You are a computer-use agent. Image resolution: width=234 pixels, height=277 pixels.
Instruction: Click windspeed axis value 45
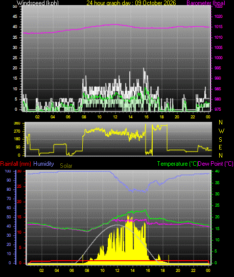tap(15, 17)
